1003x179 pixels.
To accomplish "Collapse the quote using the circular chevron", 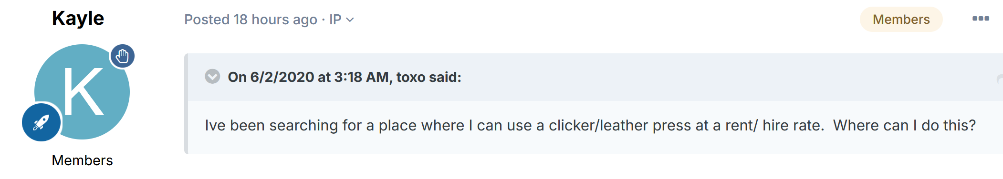I will tap(212, 76).
